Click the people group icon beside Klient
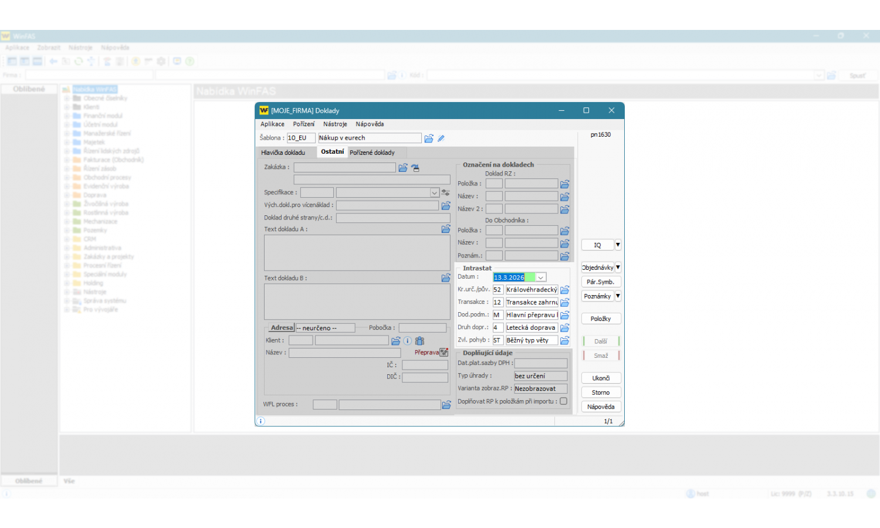The image size is (880, 528). (x=419, y=341)
